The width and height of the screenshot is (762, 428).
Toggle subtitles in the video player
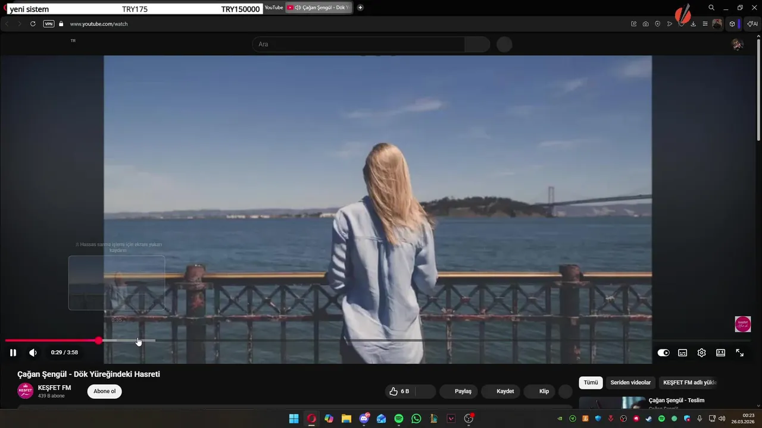[x=683, y=353]
